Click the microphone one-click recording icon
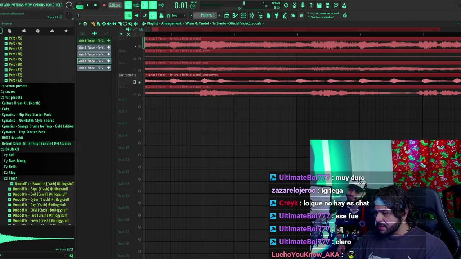 (303, 5)
